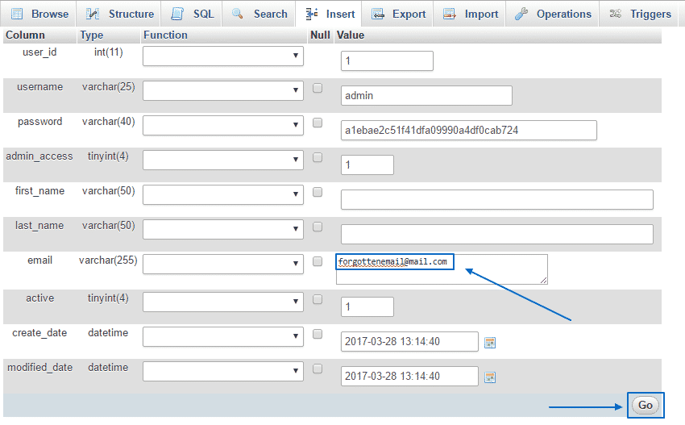This screenshot has height=425, width=685.
Task: Click the modified_date value field
Action: (409, 376)
